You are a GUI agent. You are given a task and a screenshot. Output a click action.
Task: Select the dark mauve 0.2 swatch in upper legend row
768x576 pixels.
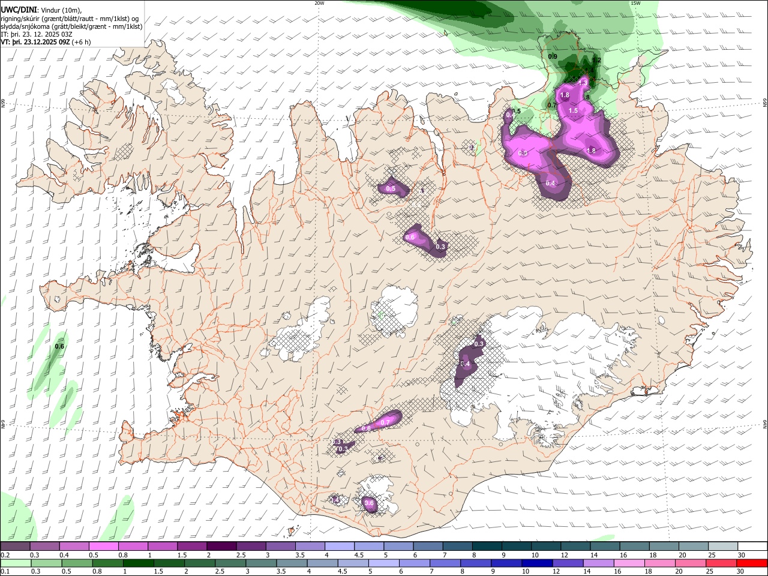15,546
